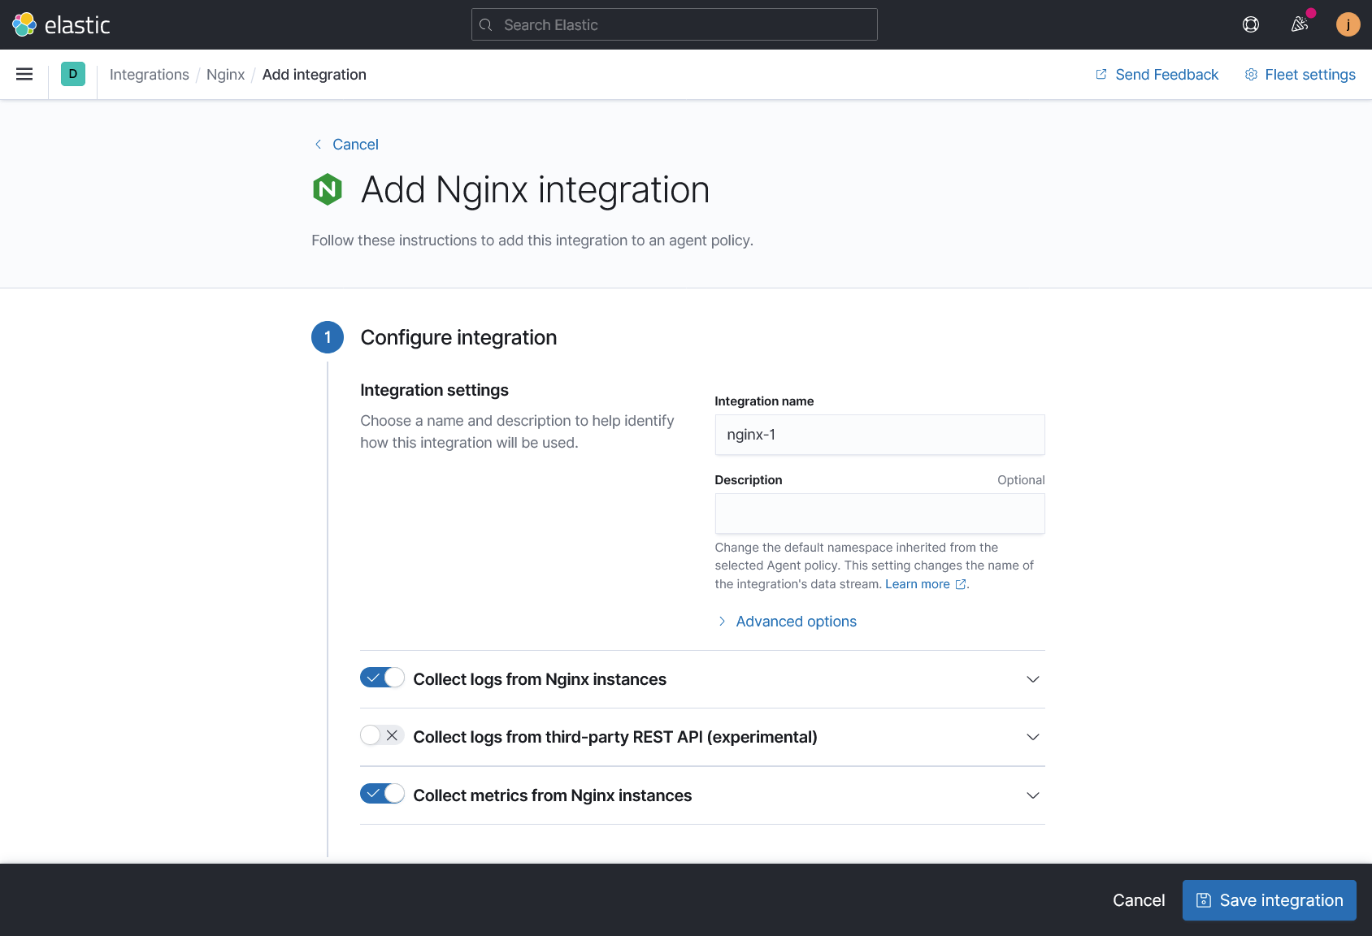
Task: Click Add integration breadcrumb
Action: click(315, 75)
